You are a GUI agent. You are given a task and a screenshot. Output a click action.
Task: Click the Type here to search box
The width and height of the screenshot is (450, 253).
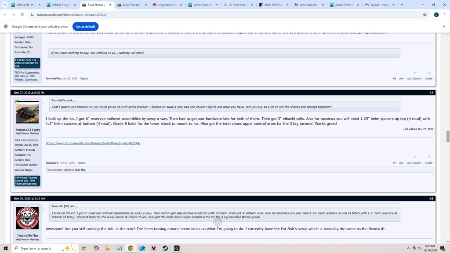pos(44,249)
